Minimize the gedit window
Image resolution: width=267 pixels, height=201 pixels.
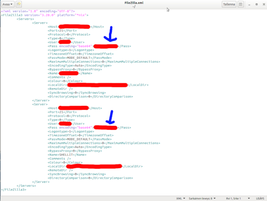point(249,4)
